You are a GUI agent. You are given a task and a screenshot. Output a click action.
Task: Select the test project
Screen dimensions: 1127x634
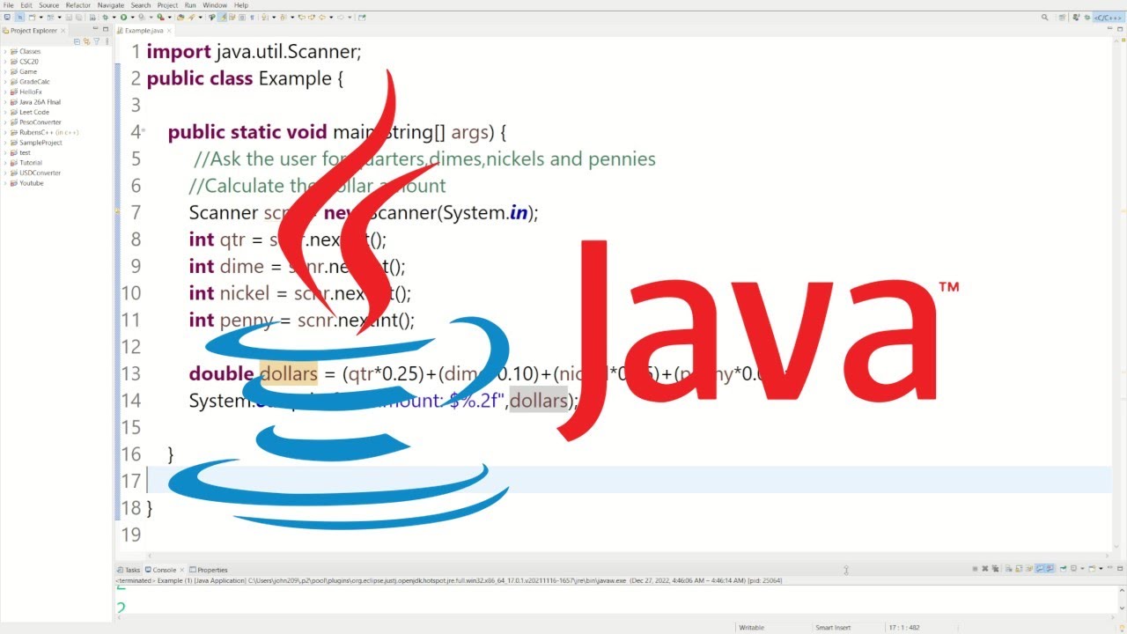click(x=25, y=152)
